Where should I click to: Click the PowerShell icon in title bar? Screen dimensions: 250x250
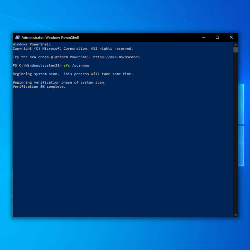click(x=17, y=37)
